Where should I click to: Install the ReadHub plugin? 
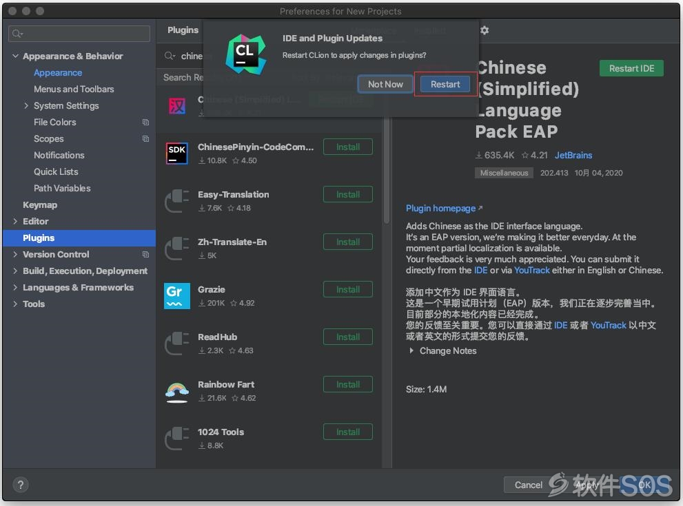pyautogui.click(x=348, y=337)
